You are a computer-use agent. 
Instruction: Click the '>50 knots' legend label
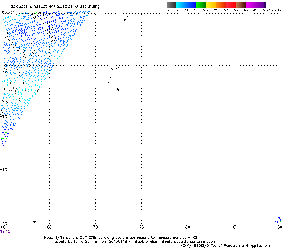(x=272, y=10)
